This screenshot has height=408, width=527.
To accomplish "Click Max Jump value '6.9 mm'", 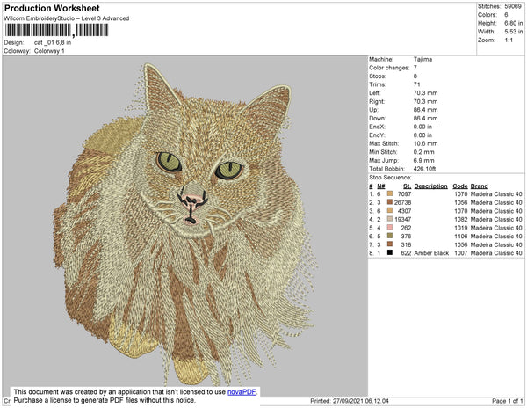I will 424,160.
